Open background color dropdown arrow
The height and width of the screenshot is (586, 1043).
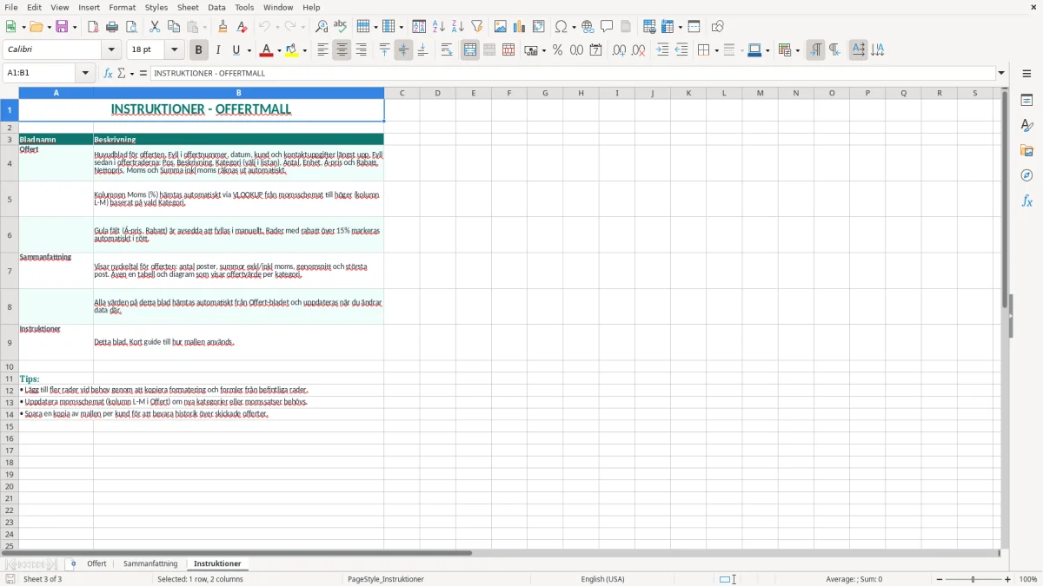click(x=305, y=50)
